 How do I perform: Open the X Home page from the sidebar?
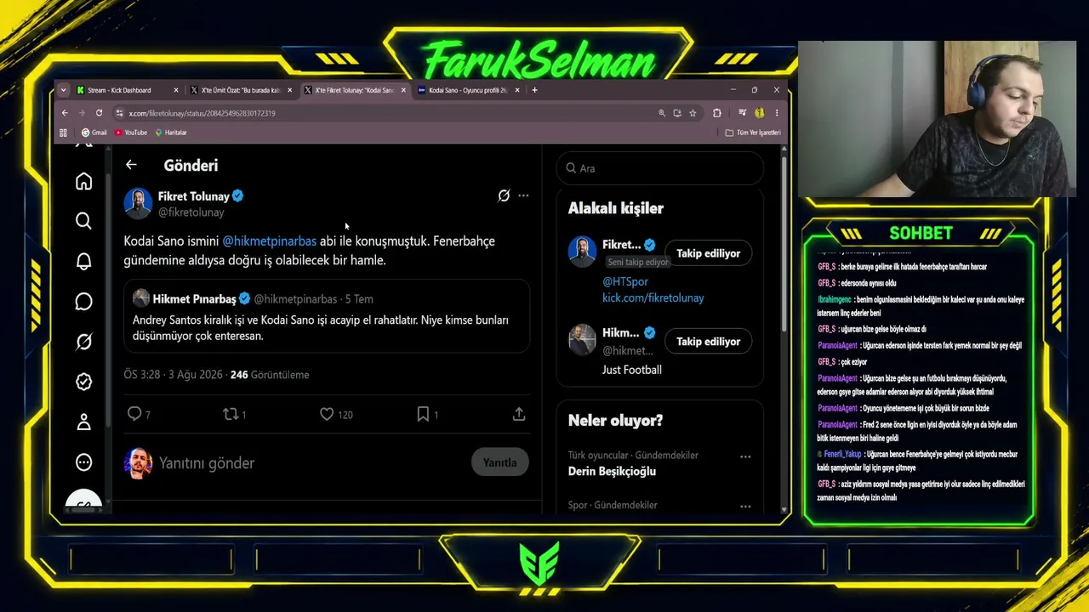(x=83, y=181)
